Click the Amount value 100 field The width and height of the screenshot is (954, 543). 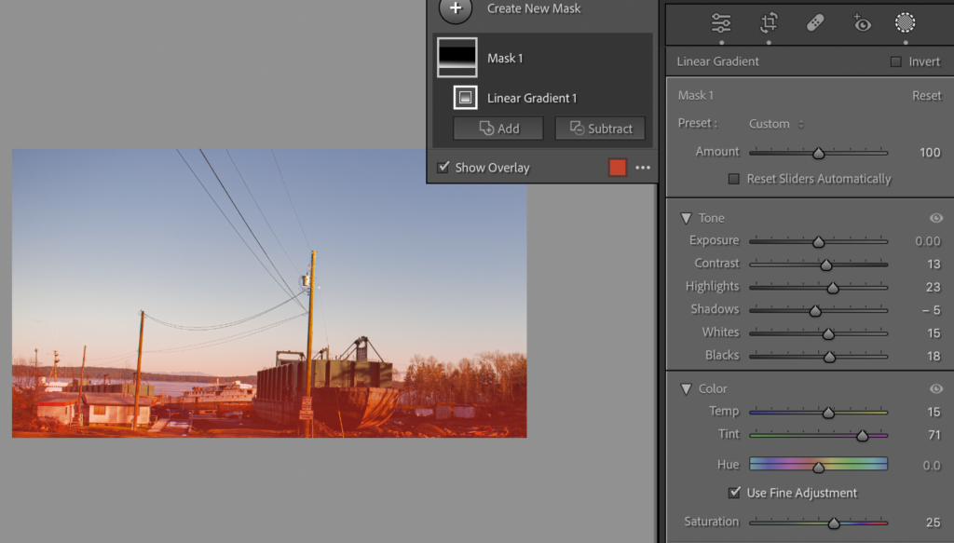[x=930, y=153]
